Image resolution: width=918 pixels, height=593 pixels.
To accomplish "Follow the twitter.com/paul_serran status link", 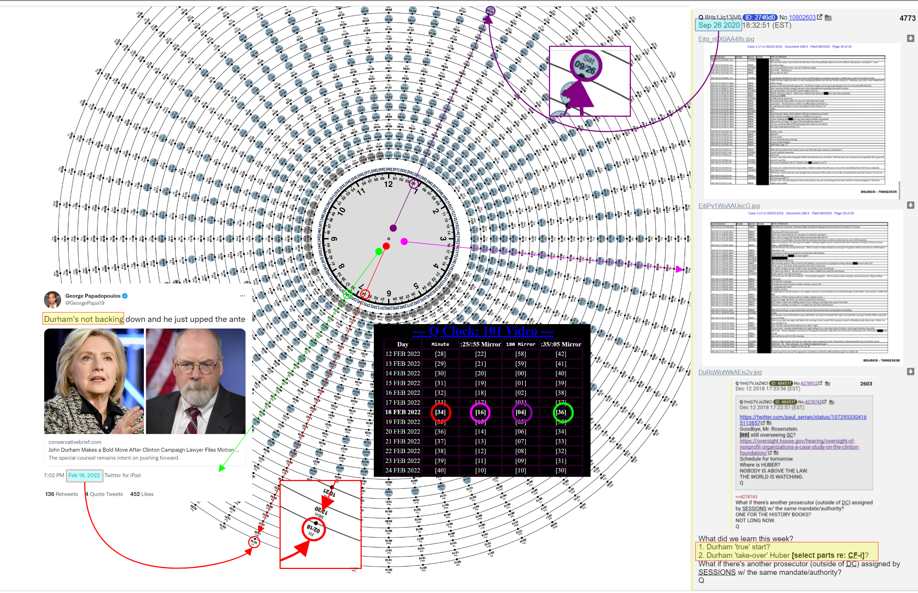I will click(x=803, y=420).
